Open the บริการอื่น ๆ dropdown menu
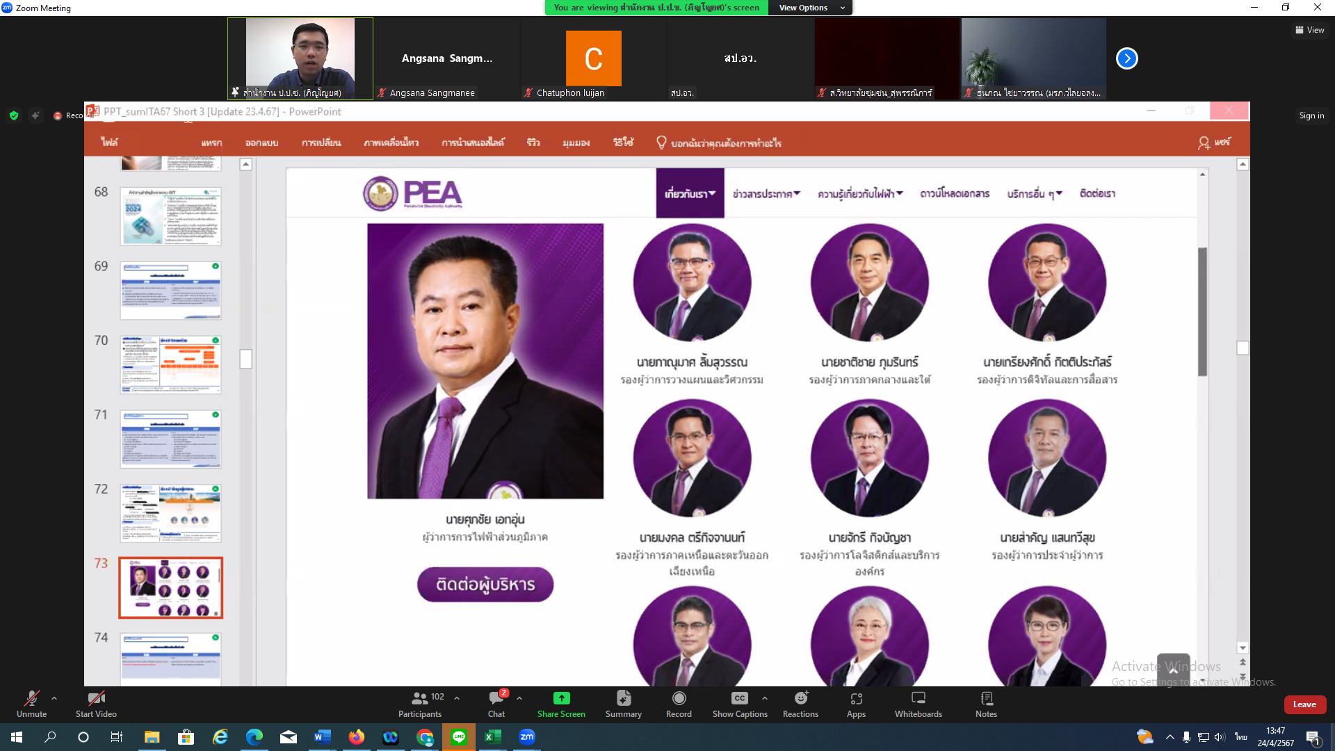Viewport: 1335px width, 751px height. coord(1035,194)
